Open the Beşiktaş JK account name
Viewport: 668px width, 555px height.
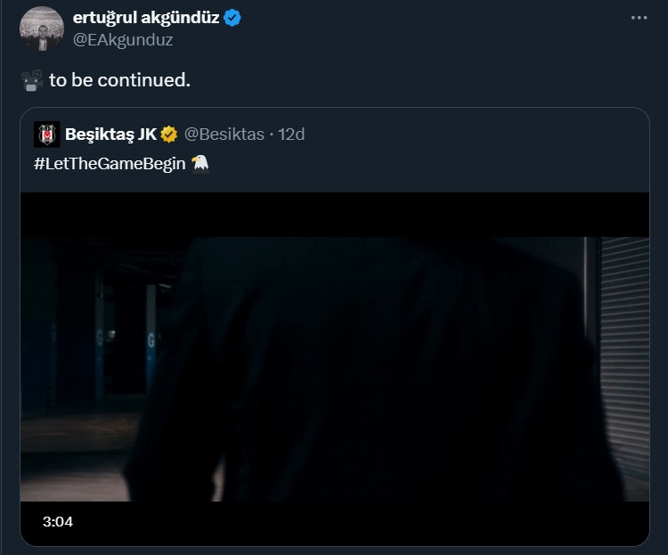[x=110, y=135]
